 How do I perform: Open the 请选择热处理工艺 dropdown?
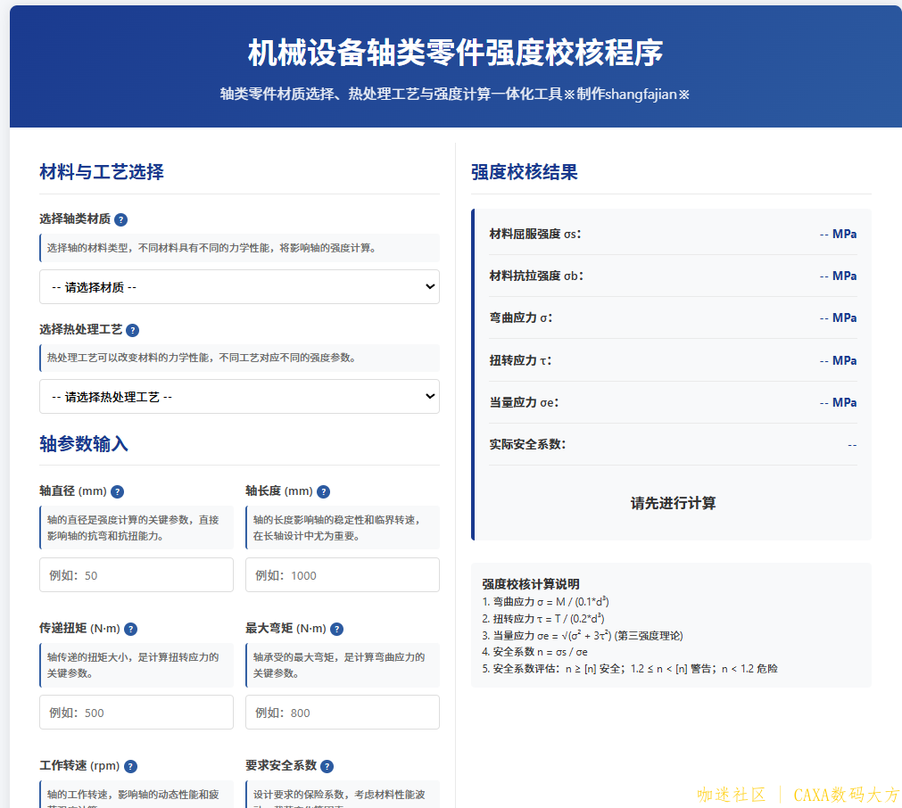tap(239, 397)
